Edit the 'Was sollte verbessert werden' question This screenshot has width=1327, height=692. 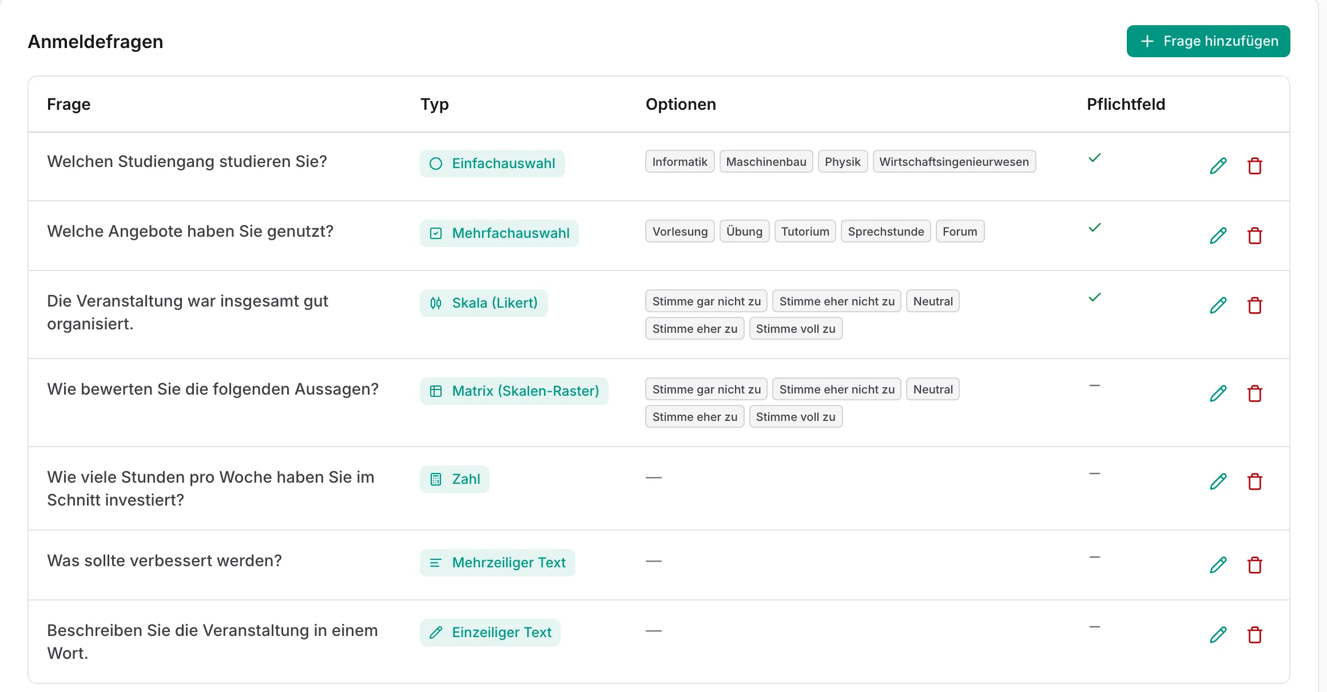1218,565
